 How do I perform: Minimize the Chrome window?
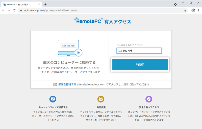coord(183,3)
